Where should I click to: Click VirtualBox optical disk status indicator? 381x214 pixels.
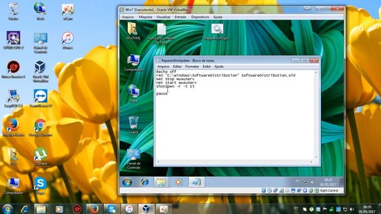tap(270, 191)
